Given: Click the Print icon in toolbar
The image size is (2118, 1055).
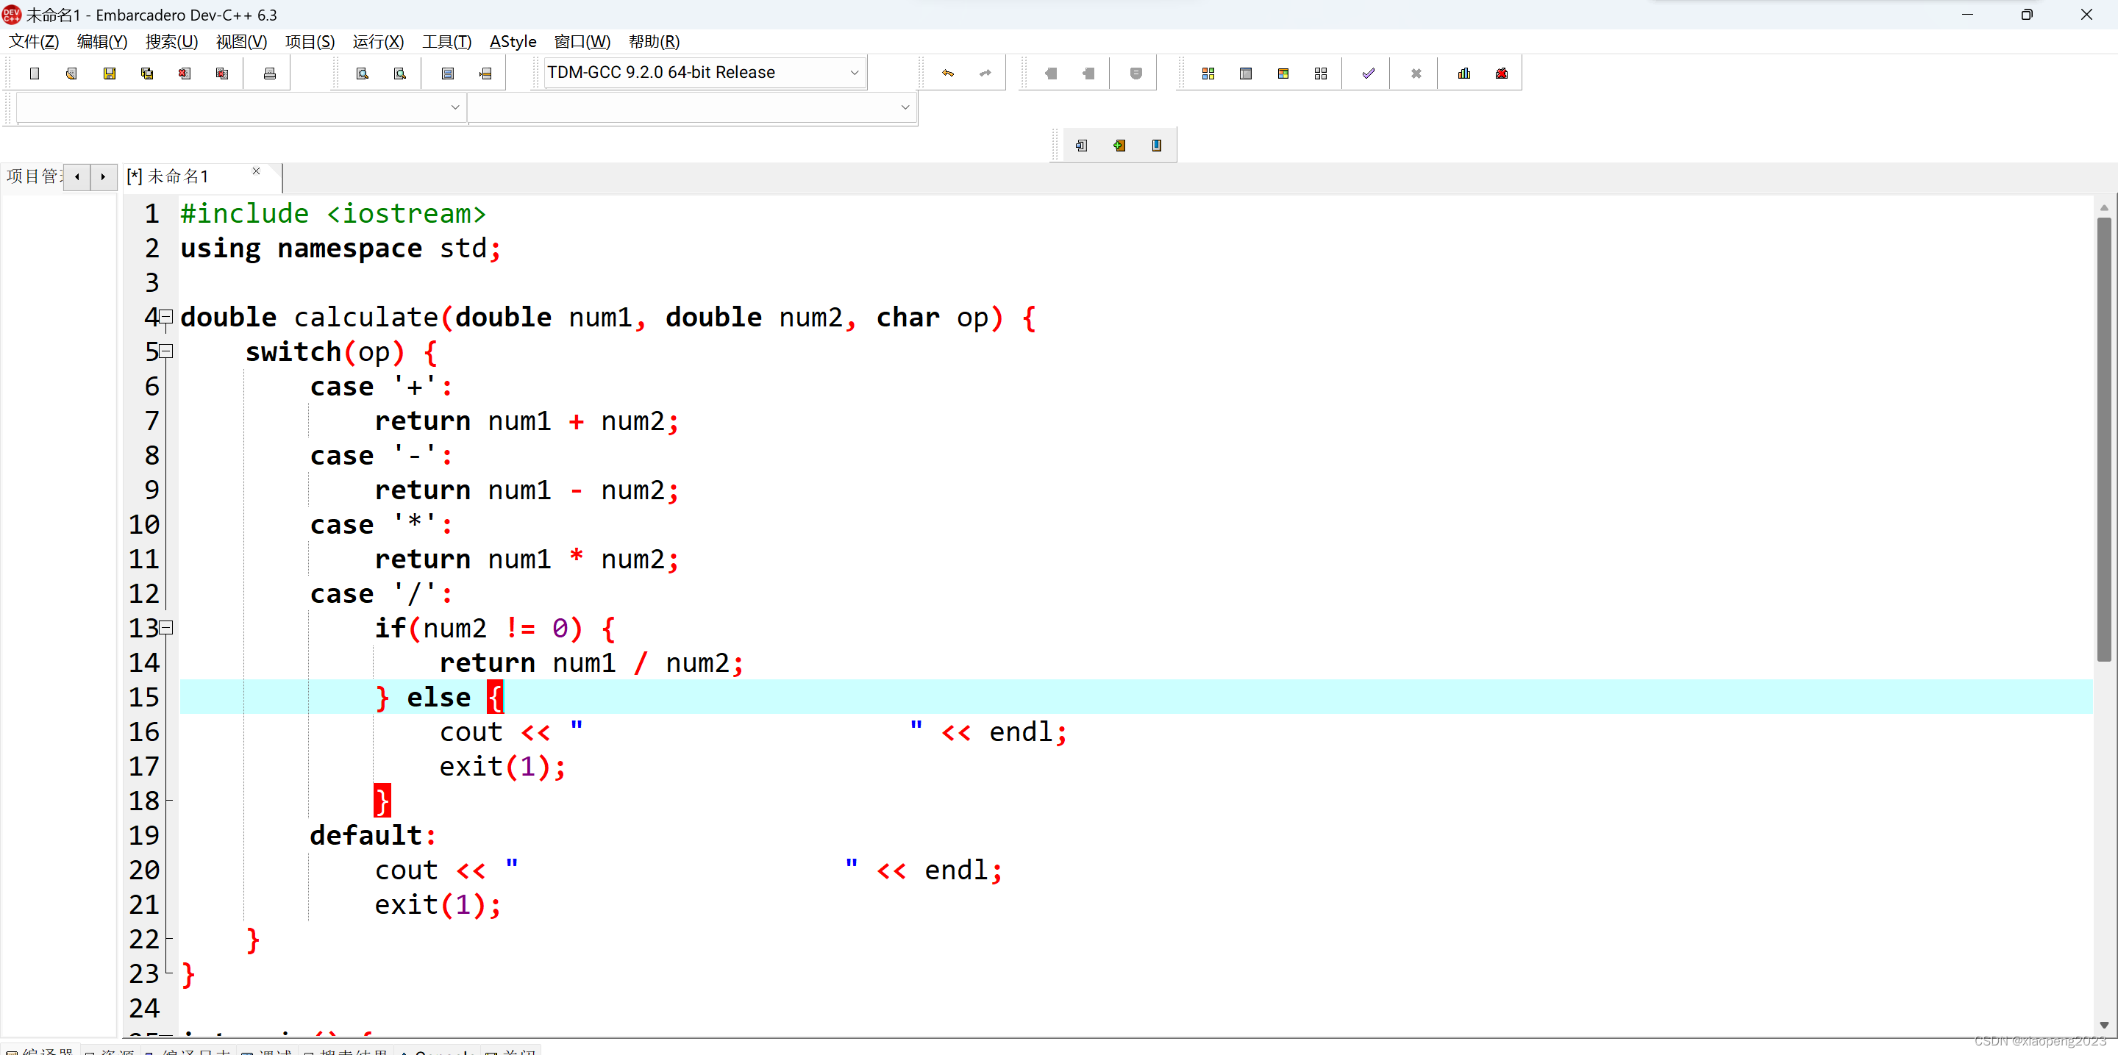Looking at the screenshot, I should pos(270,73).
